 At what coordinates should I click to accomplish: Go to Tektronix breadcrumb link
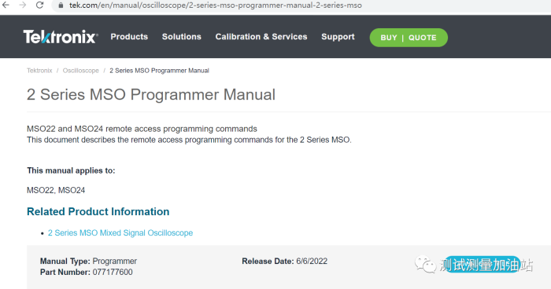pyautogui.click(x=39, y=71)
